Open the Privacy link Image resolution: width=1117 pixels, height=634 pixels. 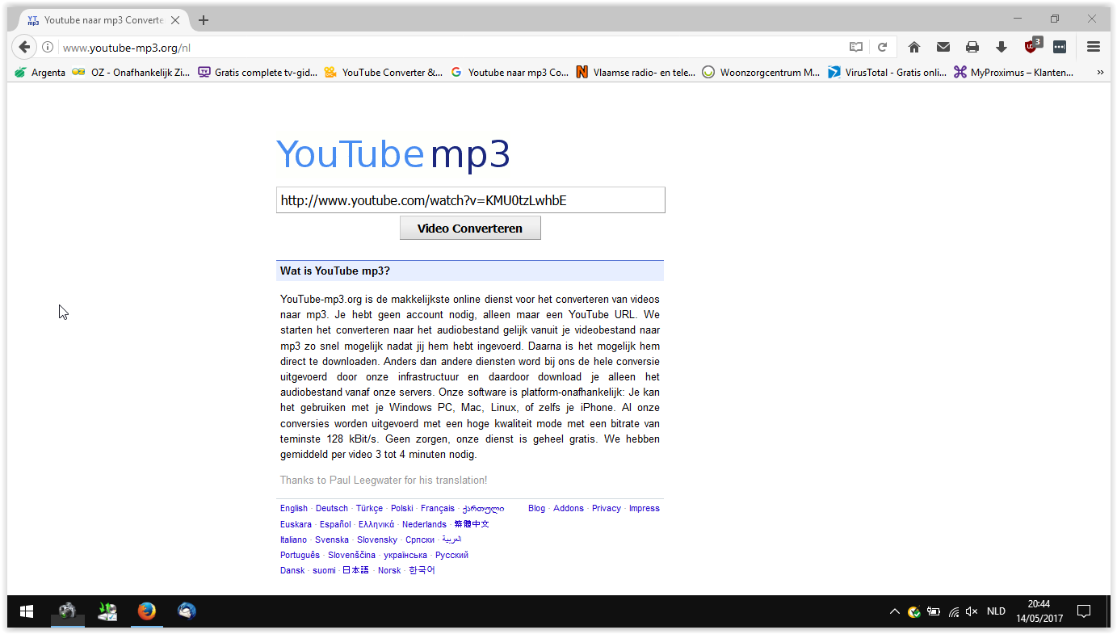(607, 509)
